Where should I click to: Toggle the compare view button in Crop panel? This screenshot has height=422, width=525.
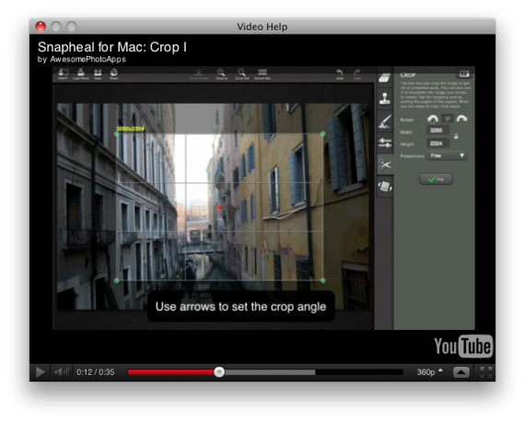tap(463, 74)
